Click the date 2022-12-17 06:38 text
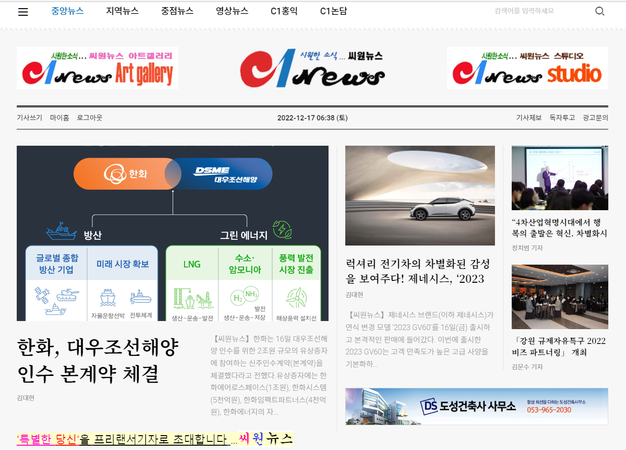Image resolution: width=626 pixels, height=450 pixels. (x=312, y=118)
